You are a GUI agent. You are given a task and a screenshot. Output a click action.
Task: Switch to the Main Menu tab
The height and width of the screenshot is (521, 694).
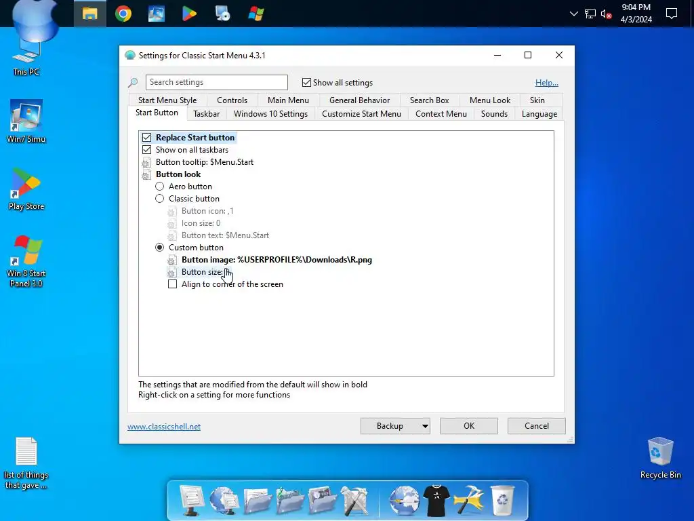coord(288,100)
